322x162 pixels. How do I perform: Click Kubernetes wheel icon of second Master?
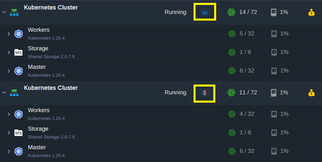point(19,151)
